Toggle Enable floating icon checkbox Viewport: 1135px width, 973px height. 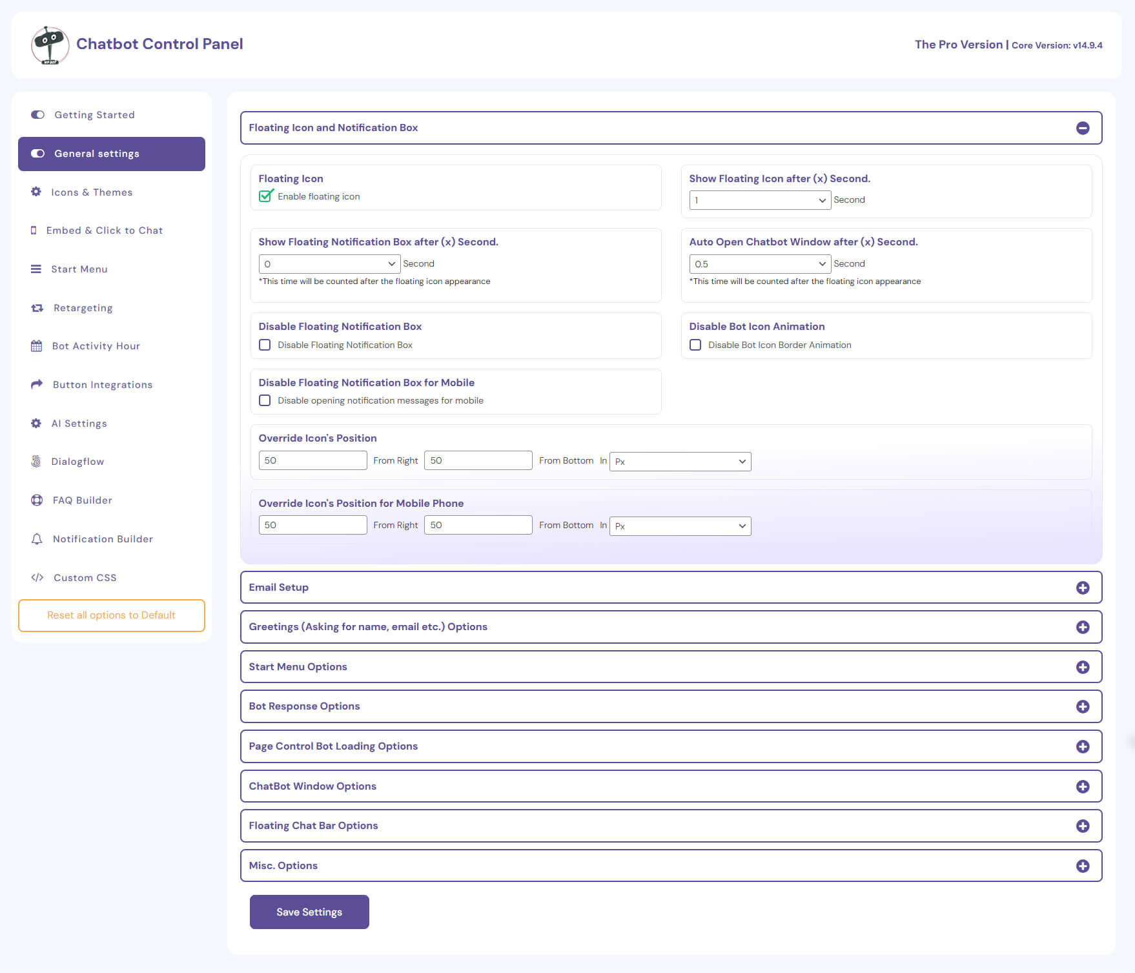[265, 196]
